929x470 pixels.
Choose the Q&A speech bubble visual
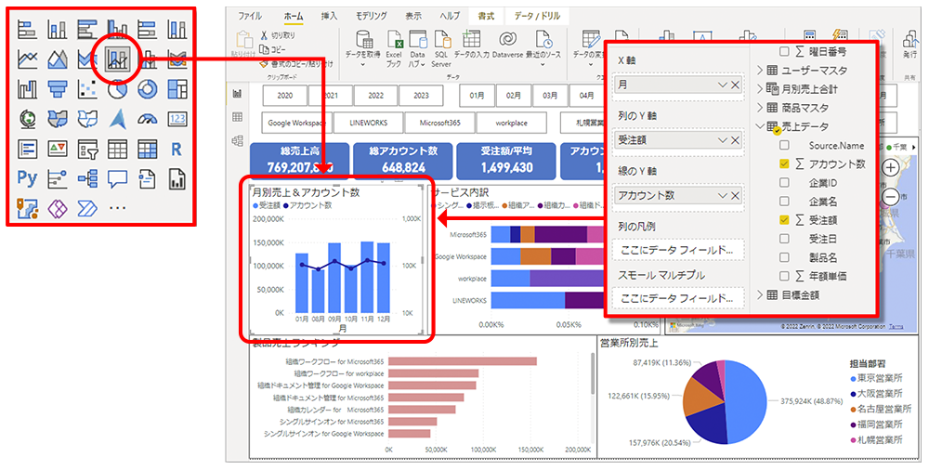point(117,178)
